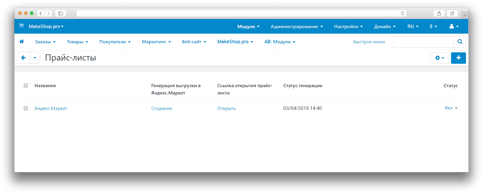Click the back arrow button
The image size is (483, 193).
(x=23, y=58)
